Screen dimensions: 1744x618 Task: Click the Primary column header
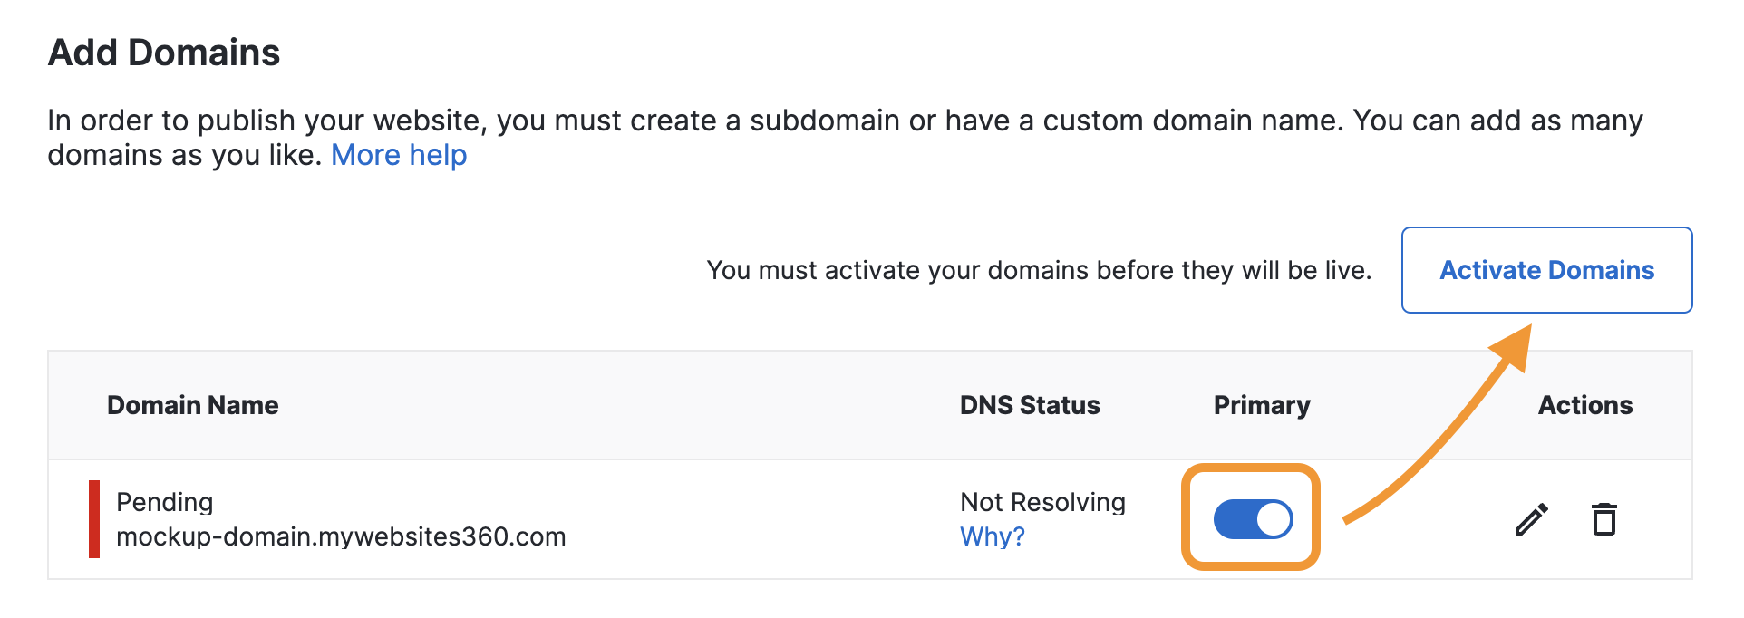[x=1261, y=405]
